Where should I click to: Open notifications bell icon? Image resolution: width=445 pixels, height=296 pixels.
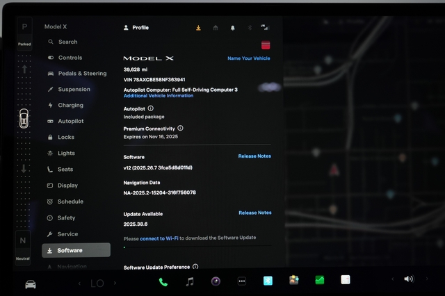click(233, 28)
